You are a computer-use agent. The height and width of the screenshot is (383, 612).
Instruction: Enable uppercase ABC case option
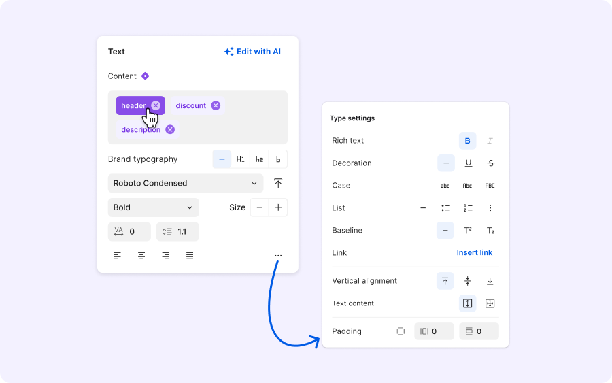(x=490, y=186)
